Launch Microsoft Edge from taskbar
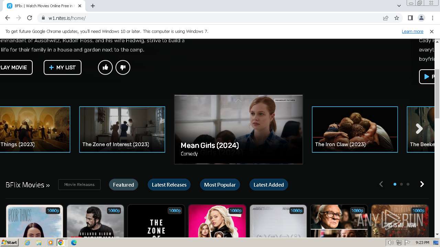 (74, 243)
